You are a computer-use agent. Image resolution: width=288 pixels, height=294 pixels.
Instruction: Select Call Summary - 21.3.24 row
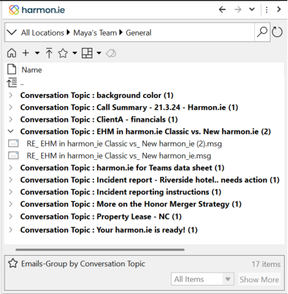[129, 107]
